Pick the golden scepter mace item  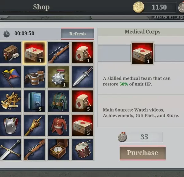(34, 125)
